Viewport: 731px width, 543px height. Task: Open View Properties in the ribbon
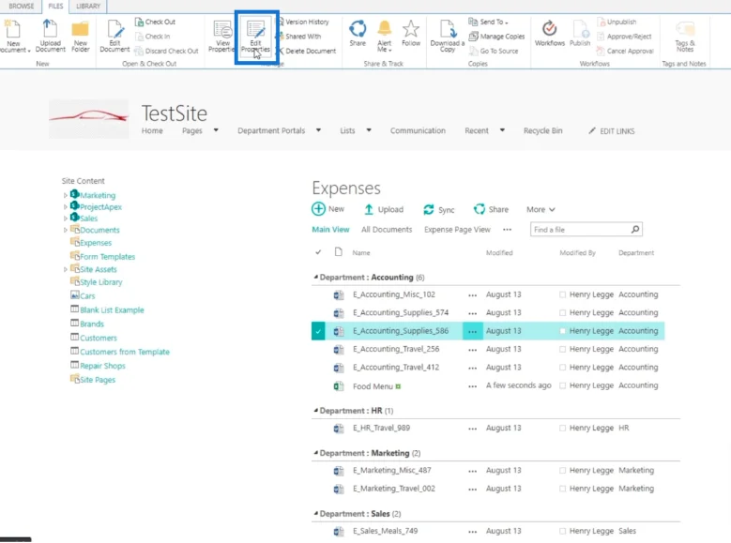pyautogui.click(x=222, y=36)
